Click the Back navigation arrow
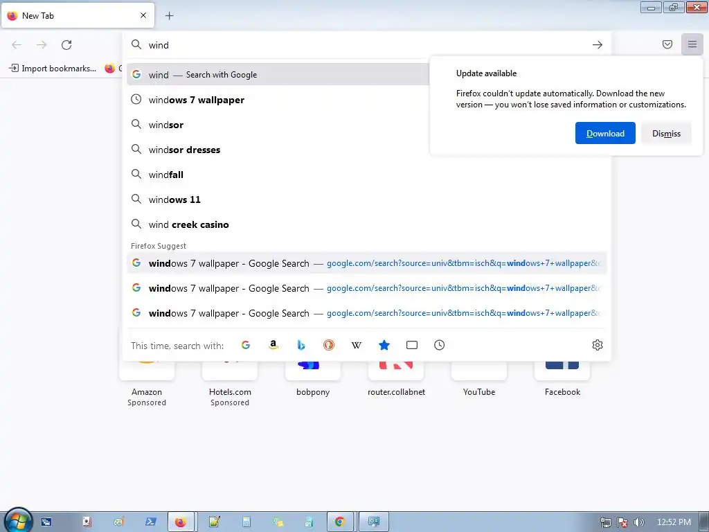Viewport: 709px width, 532px height. click(17, 45)
